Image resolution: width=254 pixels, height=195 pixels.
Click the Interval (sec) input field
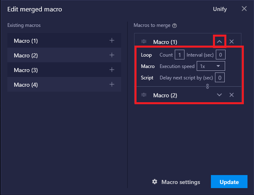[x=220, y=55]
